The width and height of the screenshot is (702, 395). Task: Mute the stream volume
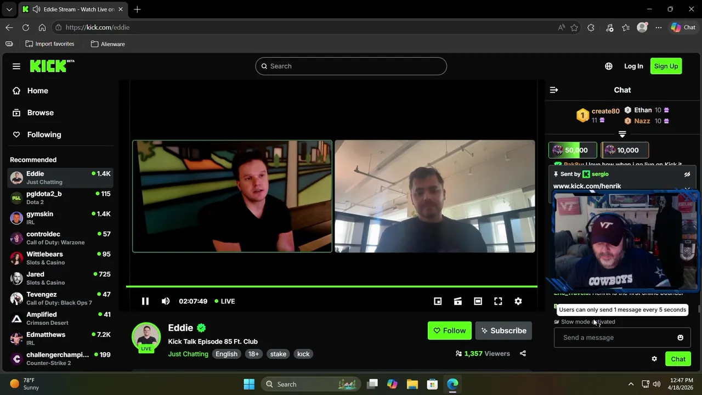tap(166, 301)
